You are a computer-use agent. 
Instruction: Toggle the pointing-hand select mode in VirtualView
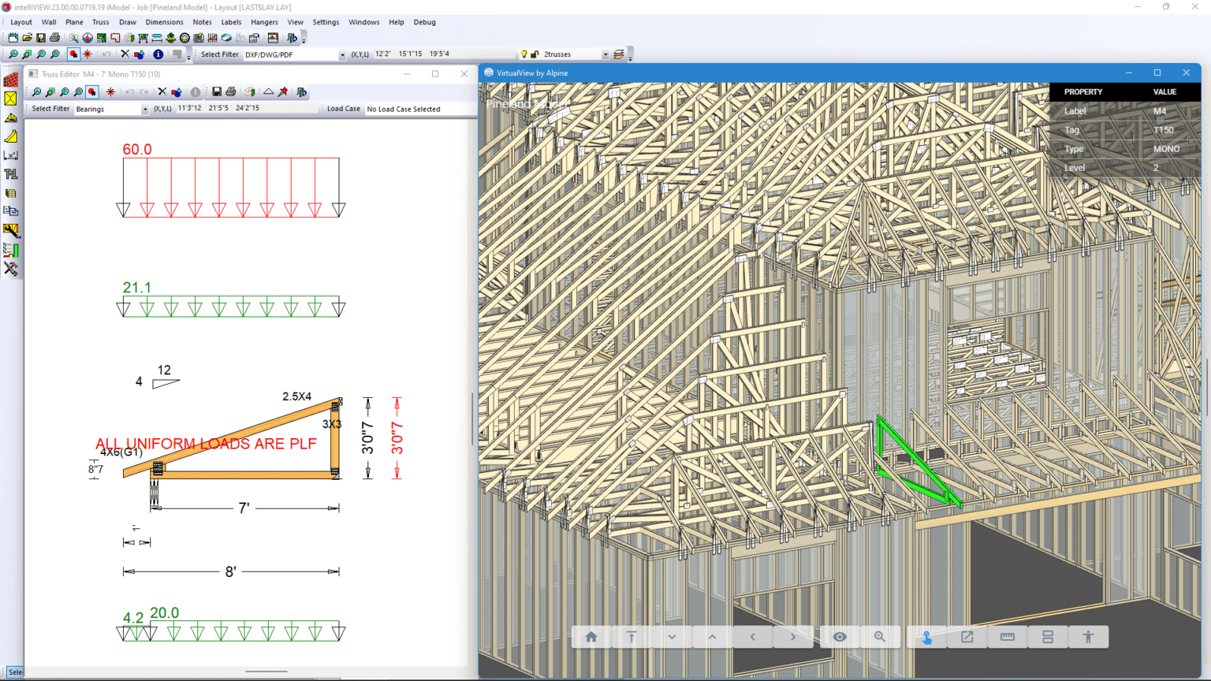927,637
